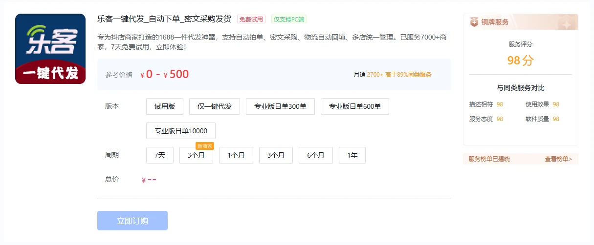Select the 7天 period option
This screenshot has height=245, width=594.
[x=160, y=155]
